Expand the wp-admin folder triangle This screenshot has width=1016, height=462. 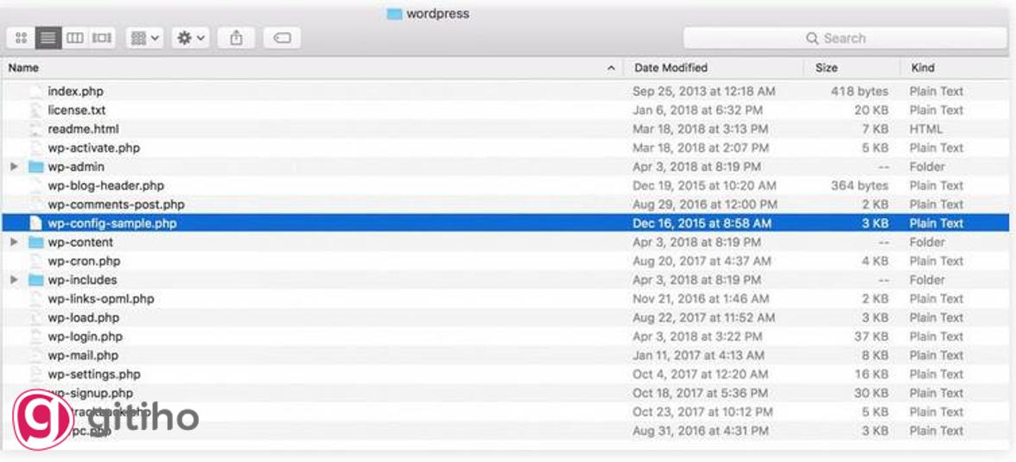pyautogui.click(x=14, y=167)
